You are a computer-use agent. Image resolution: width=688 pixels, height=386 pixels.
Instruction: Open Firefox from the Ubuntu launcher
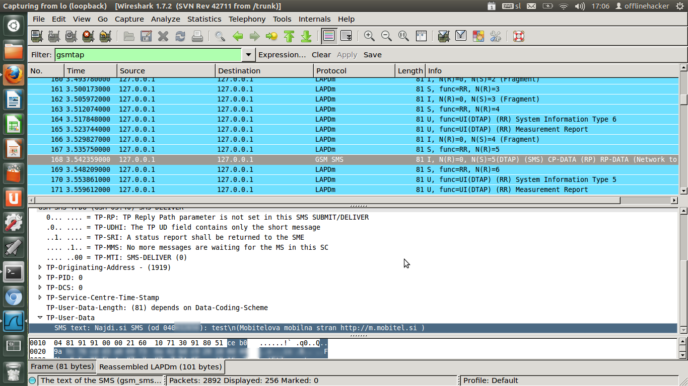click(x=14, y=75)
